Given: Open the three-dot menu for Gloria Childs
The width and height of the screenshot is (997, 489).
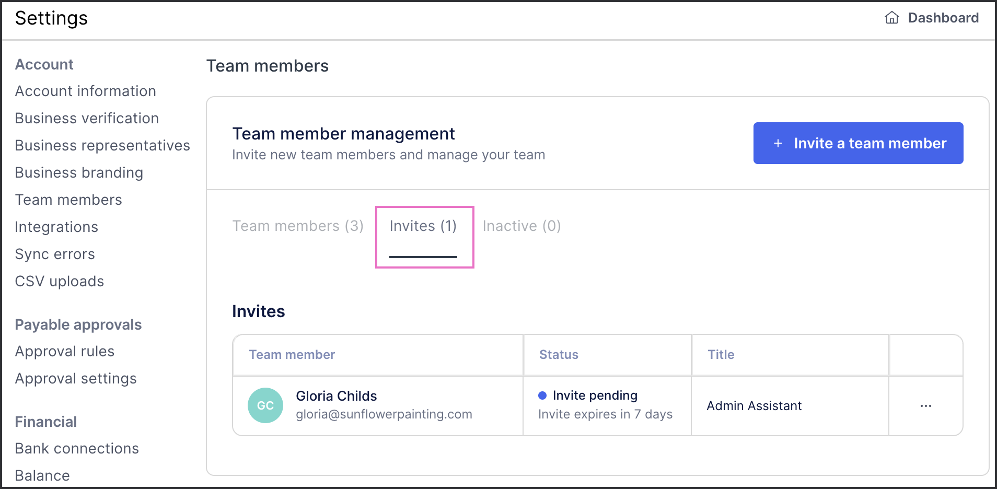Looking at the screenshot, I should coord(925,406).
